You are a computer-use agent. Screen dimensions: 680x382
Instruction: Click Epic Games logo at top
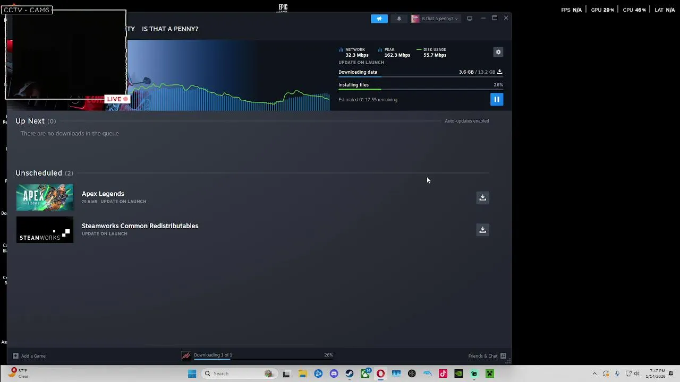click(283, 7)
